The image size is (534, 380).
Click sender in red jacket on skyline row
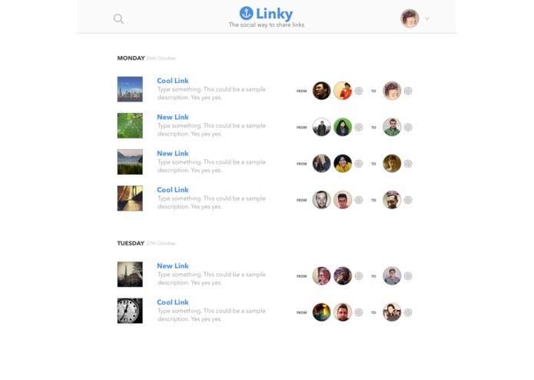pos(343,91)
